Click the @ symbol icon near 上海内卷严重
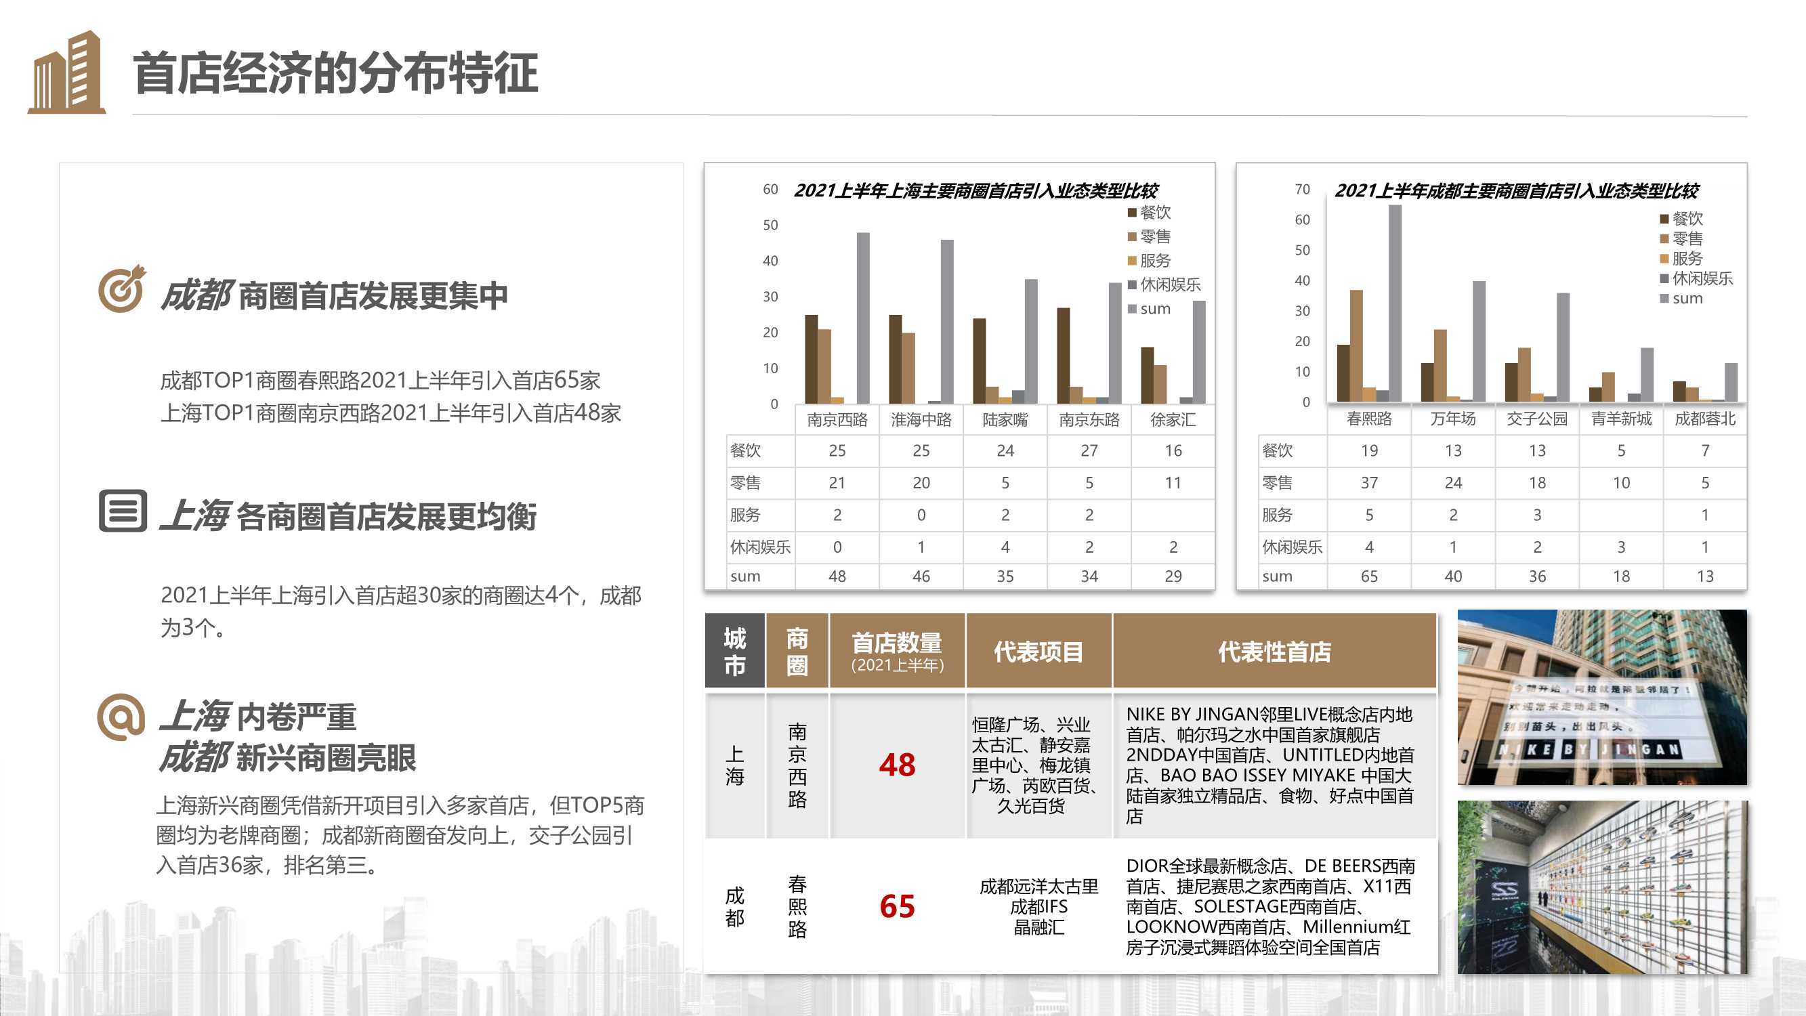Screen dimensions: 1806x1016 coord(121,717)
